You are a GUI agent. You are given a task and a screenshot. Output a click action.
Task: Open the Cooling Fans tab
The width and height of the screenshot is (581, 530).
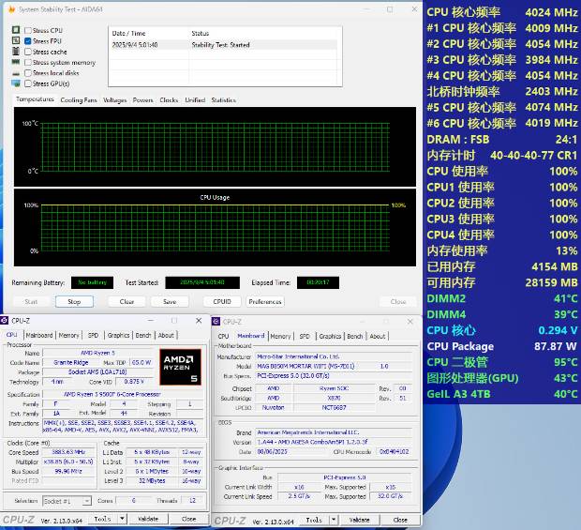click(x=79, y=100)
